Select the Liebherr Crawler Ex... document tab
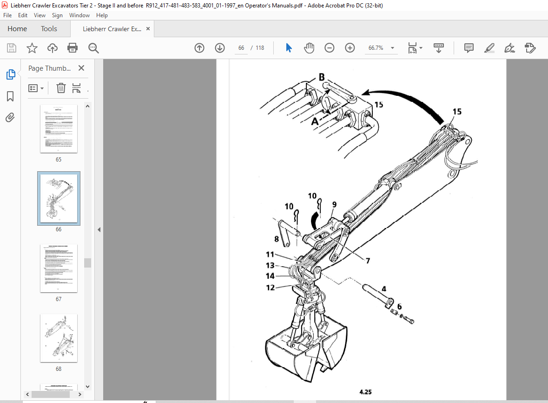The height and width of the screenshot is (403, 548). click(112, 29)
